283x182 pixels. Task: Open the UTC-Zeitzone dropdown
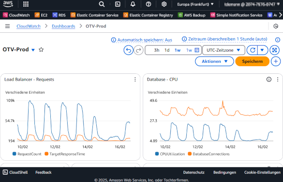coord(223,50)
